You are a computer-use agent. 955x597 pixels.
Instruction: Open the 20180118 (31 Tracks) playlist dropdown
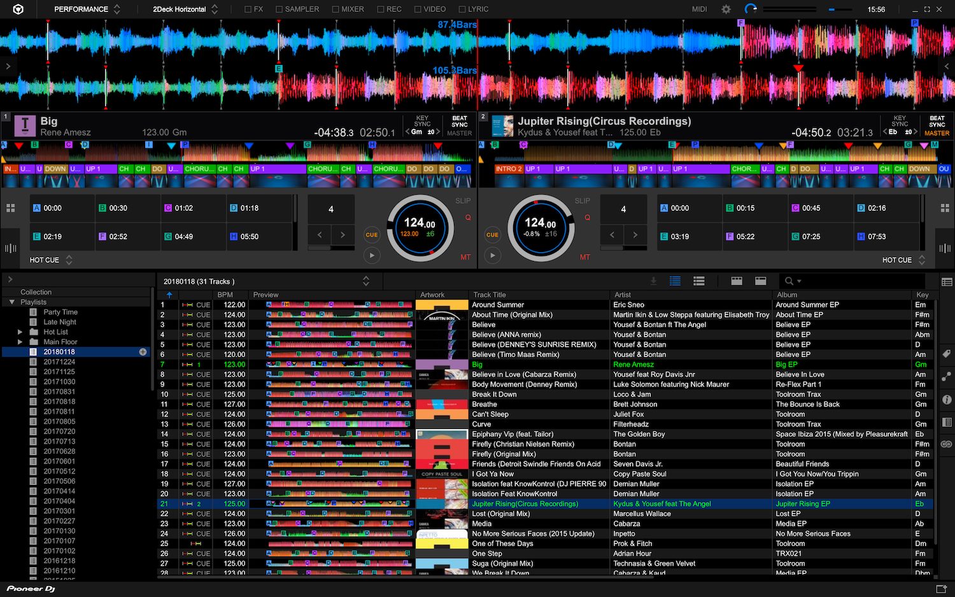[x=266, y=281]
